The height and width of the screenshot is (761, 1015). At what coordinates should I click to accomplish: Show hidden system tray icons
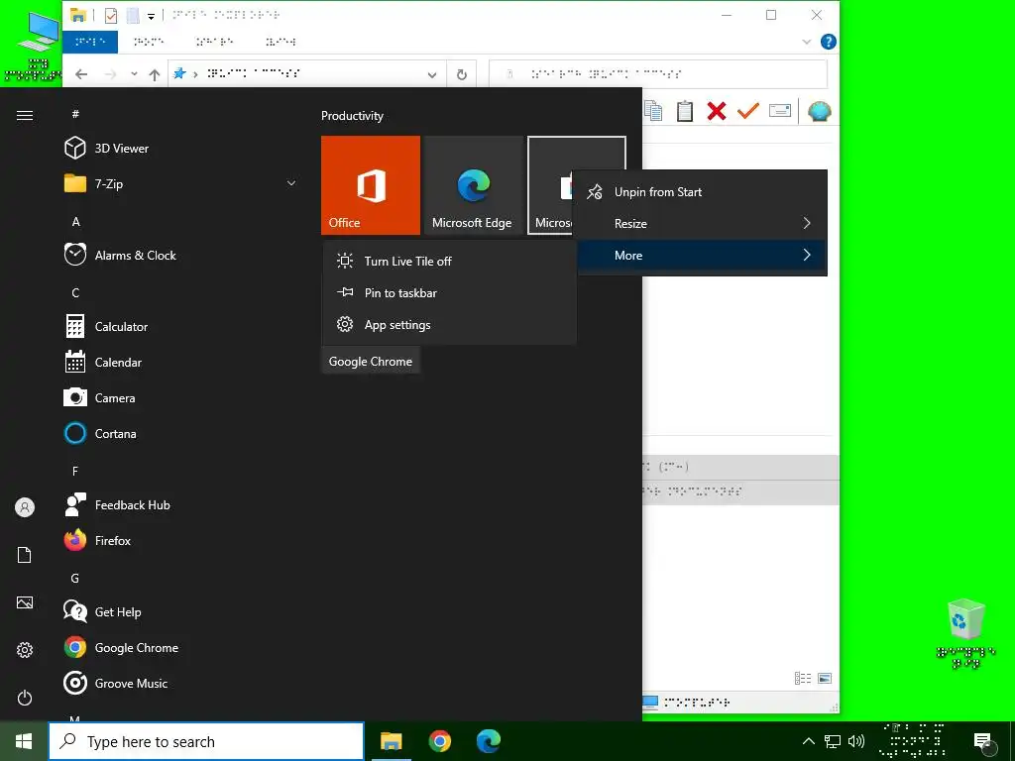[809, 741]
